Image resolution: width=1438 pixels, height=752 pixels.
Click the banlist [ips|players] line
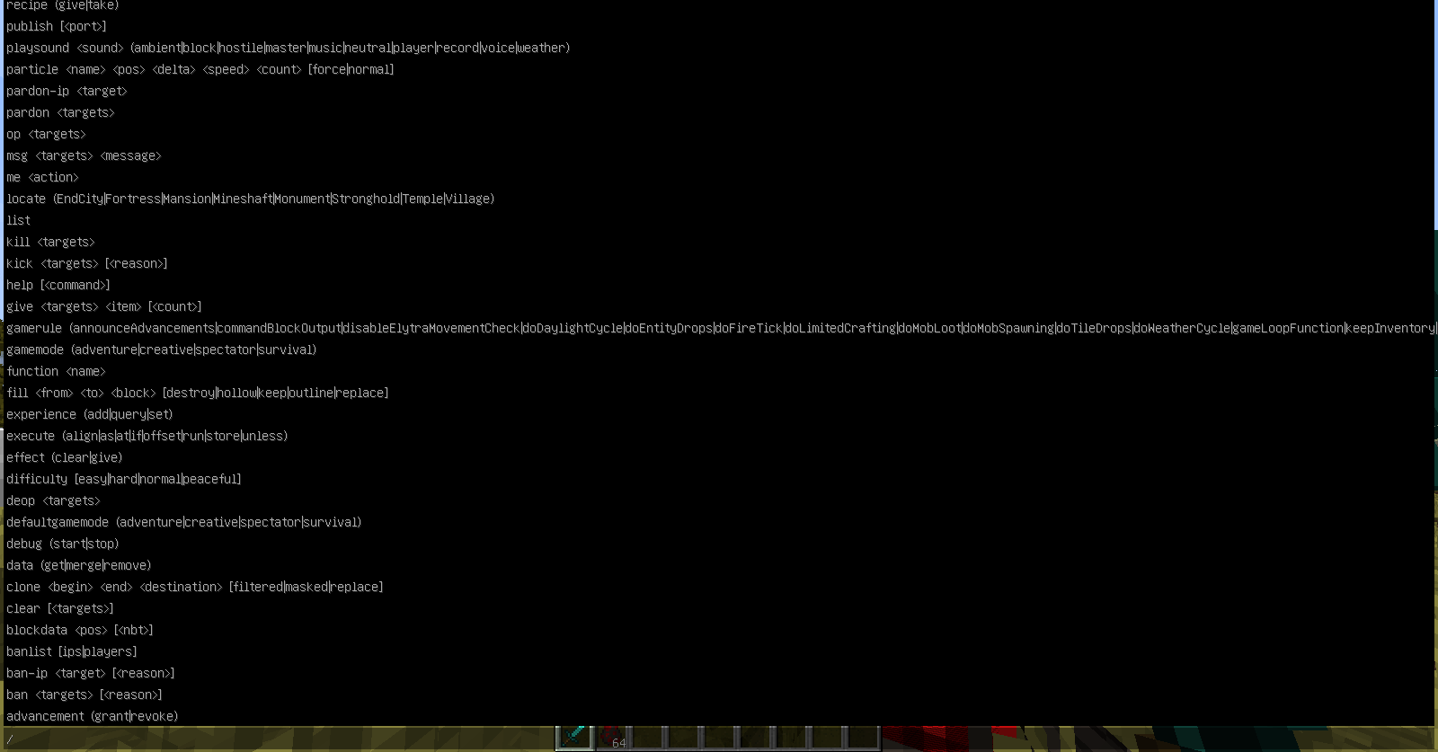tap(72, 651)
